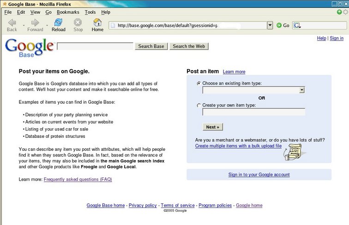Open the Tools menu
The width and height of the screenshot is (349, 225).
90,12
